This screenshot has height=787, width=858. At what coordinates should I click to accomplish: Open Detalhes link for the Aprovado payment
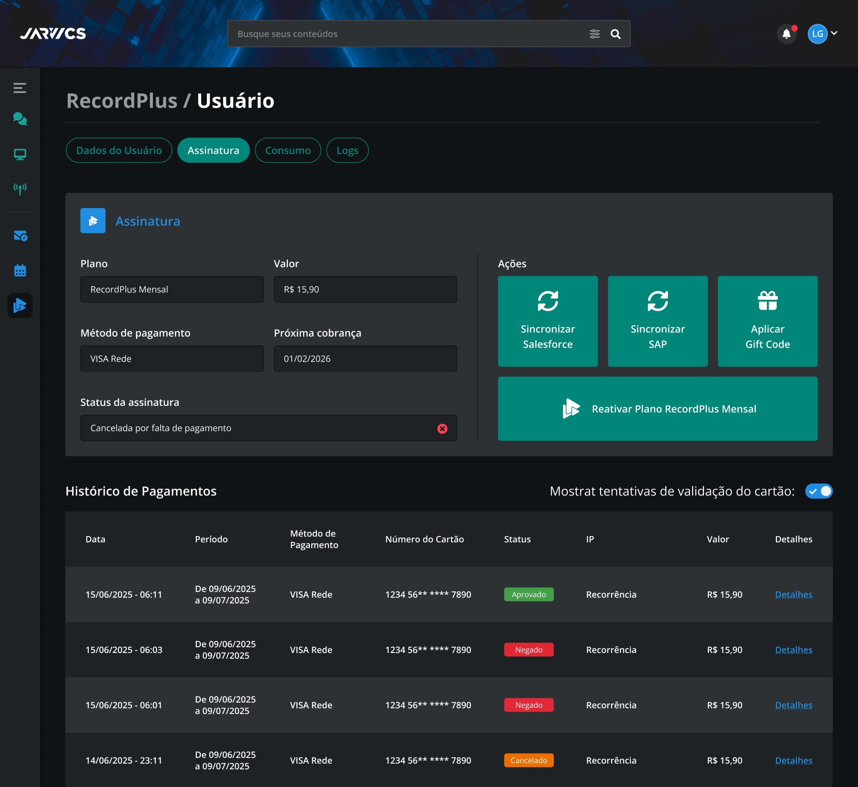[x=794, y=595]
